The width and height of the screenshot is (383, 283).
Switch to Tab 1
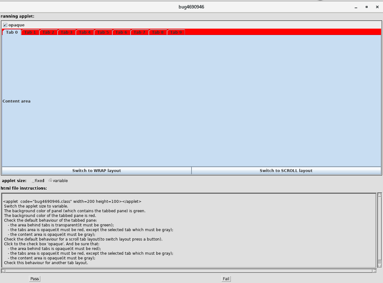tap(30, 32)
